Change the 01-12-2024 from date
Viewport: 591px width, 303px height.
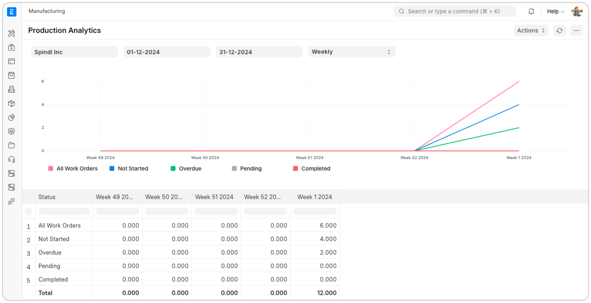[167, 52]
